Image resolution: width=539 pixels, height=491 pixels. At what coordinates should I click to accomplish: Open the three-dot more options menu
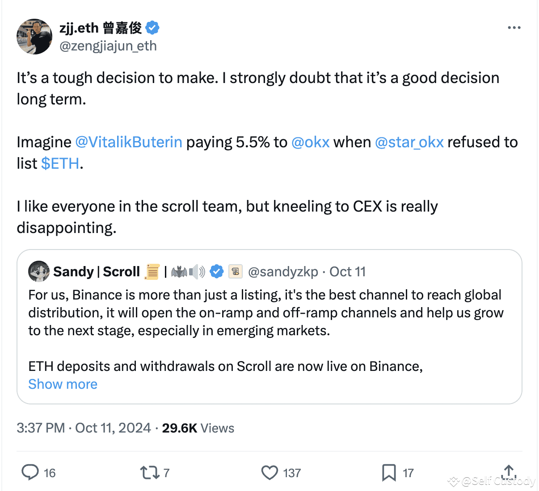tap(514, 28)
